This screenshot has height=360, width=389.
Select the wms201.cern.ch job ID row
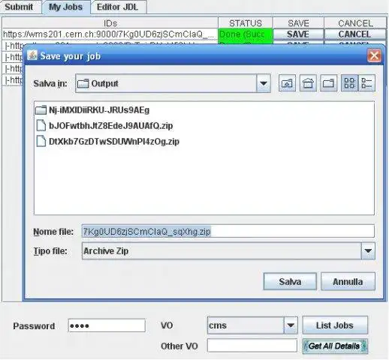(110, 34)
